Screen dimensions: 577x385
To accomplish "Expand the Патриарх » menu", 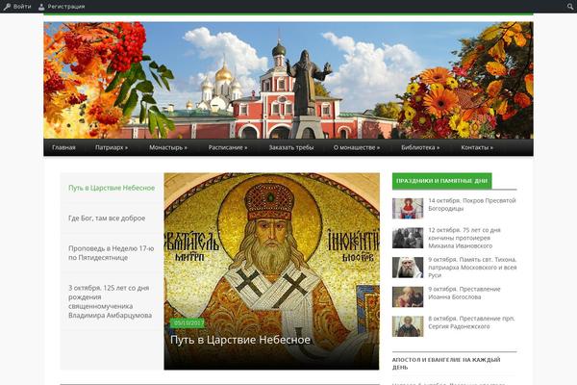I will pyautogui.click(x=112, y=147).
